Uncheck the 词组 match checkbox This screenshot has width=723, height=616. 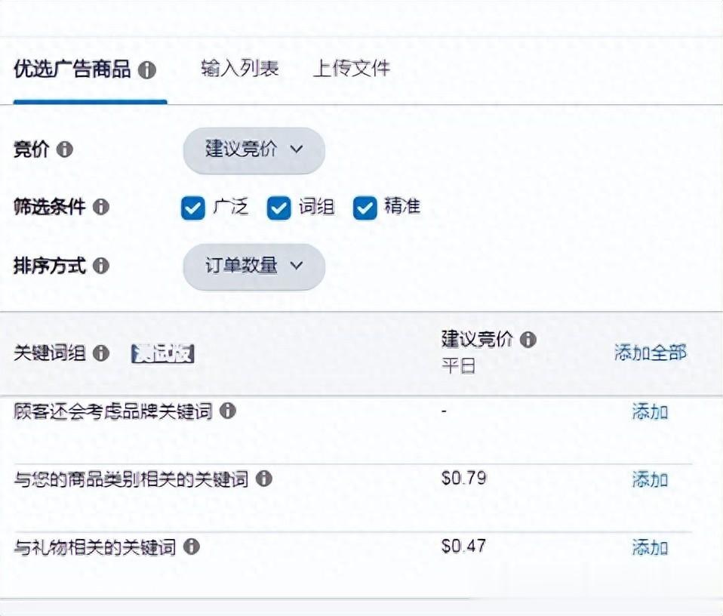click(279, 208)
